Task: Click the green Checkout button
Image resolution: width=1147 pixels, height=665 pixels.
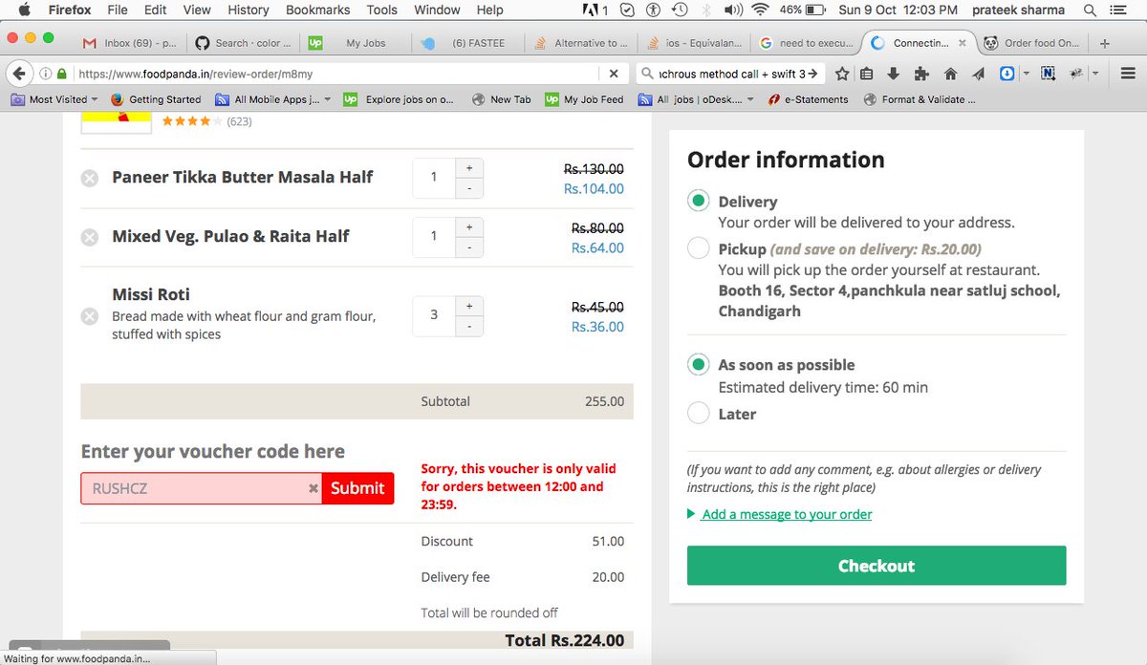Action: [x=876, y=566]
